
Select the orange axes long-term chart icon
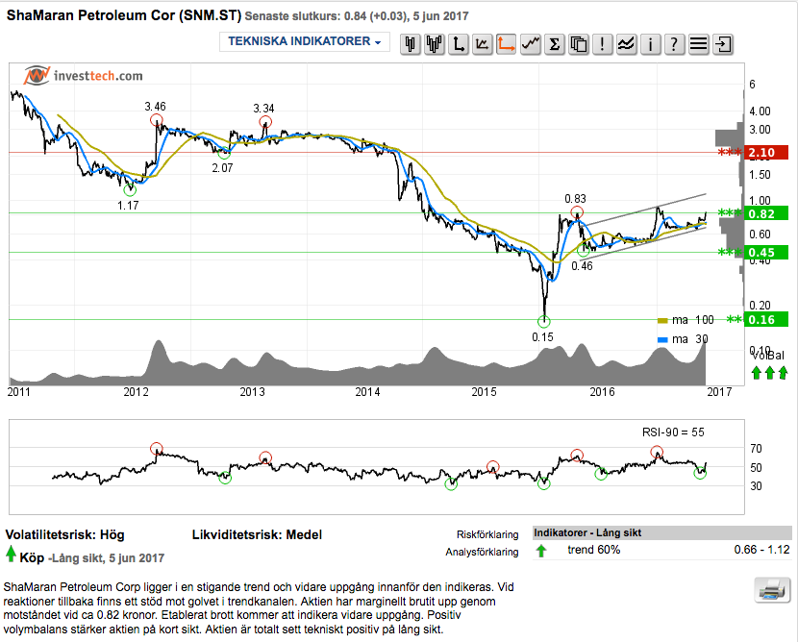pyautogui.click(x=506, y=44)
